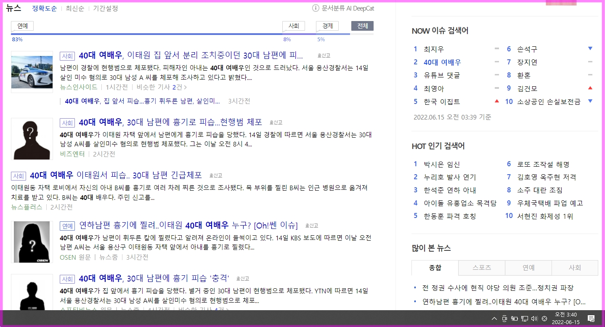Click the 뉴스인사이드 source link
Image resolution: width=605 pixels, height=327 pixels.
[x=79, y=87]
